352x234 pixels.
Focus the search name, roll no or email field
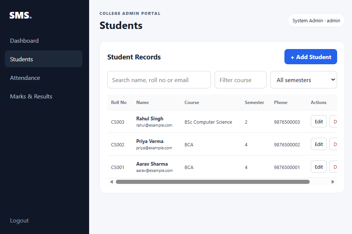[159, 80]
